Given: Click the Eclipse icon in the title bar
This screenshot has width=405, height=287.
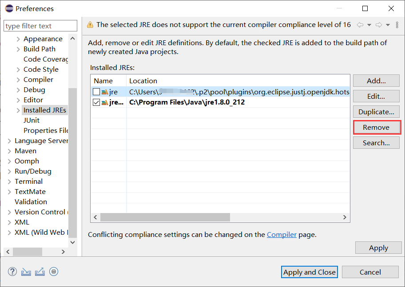Looking at the screenshot, I should 9,8.
